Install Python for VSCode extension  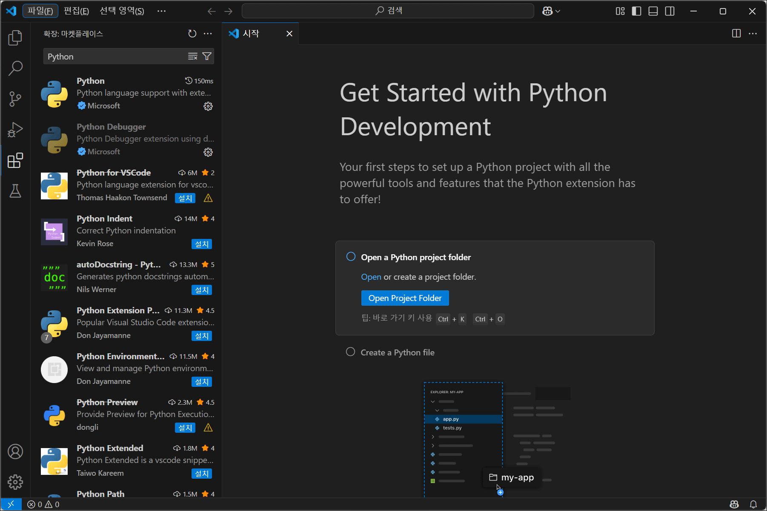pyautogui.click(x=185, y=198)
